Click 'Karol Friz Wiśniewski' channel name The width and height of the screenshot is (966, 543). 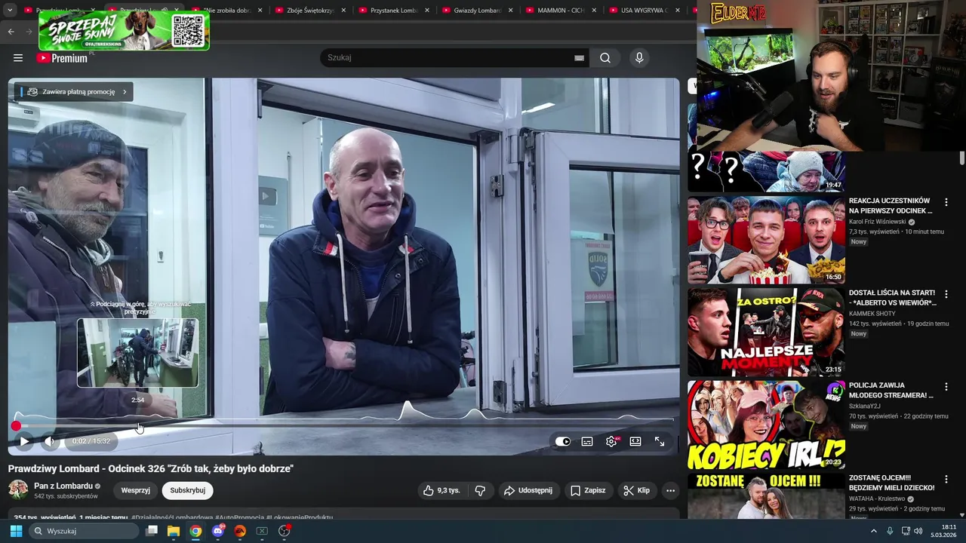click(877, 222)
